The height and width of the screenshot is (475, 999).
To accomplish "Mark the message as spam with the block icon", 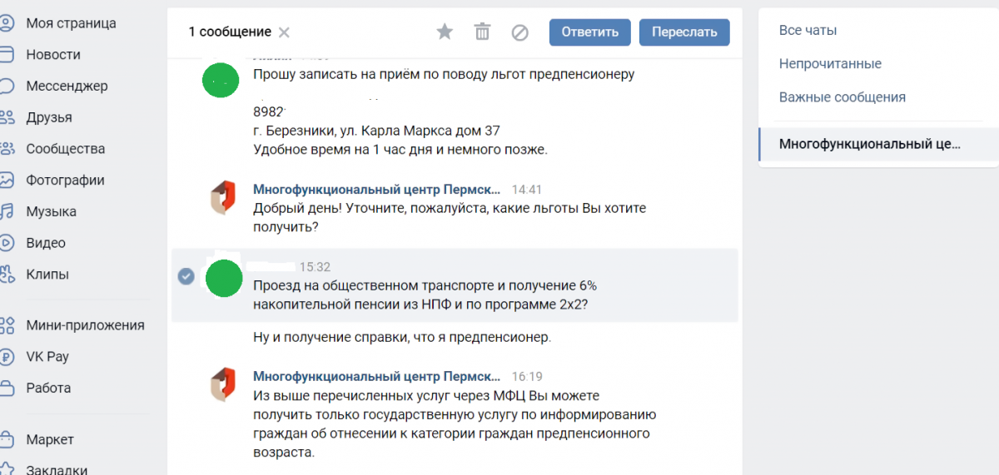I will (519, 32).
